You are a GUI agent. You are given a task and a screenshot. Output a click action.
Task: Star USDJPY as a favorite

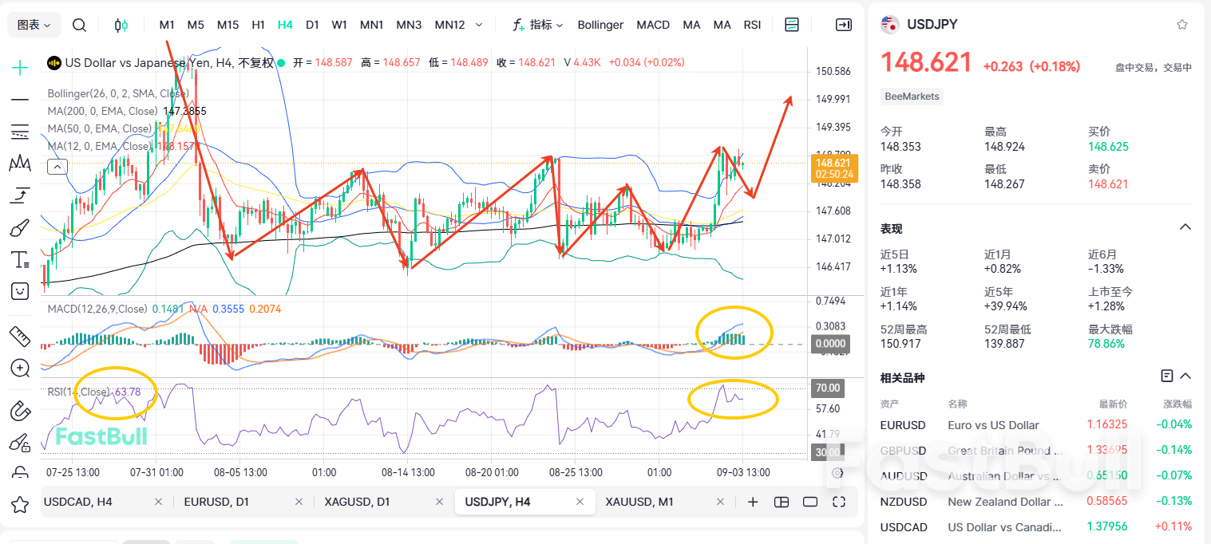[1181, 24]
